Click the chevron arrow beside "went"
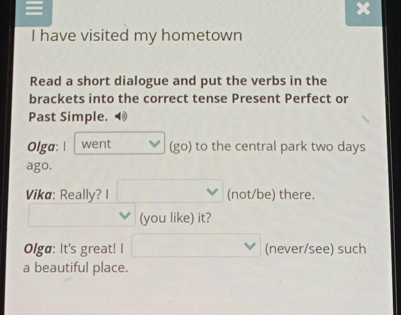 coord(156,144)
